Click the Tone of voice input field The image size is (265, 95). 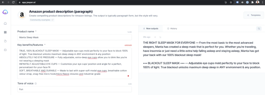[x=75, y=89]
